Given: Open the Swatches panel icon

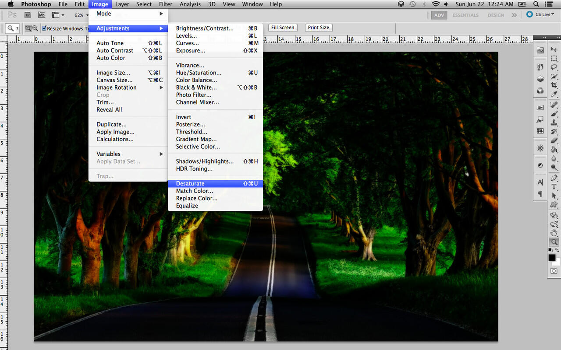Looking at the screenshot, I should 540,131.
